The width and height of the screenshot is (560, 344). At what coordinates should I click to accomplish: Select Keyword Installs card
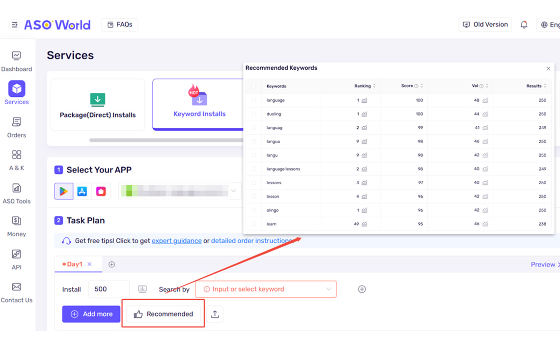coord(198,105)
